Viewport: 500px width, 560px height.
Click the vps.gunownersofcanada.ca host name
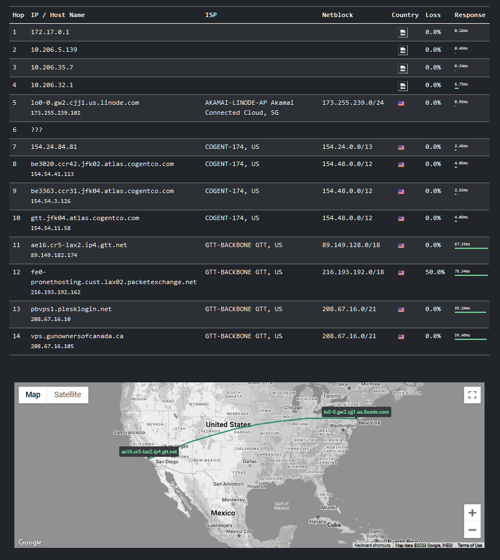(77, 336)
